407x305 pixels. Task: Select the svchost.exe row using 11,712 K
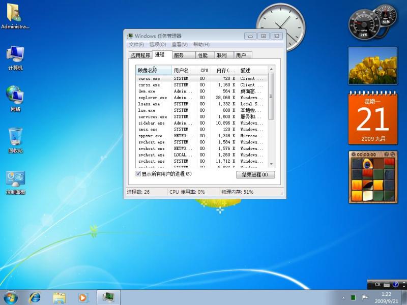click(201, 161)
